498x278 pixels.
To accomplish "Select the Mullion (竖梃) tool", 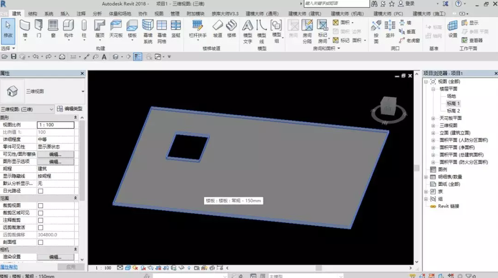I will coord(175,29).
